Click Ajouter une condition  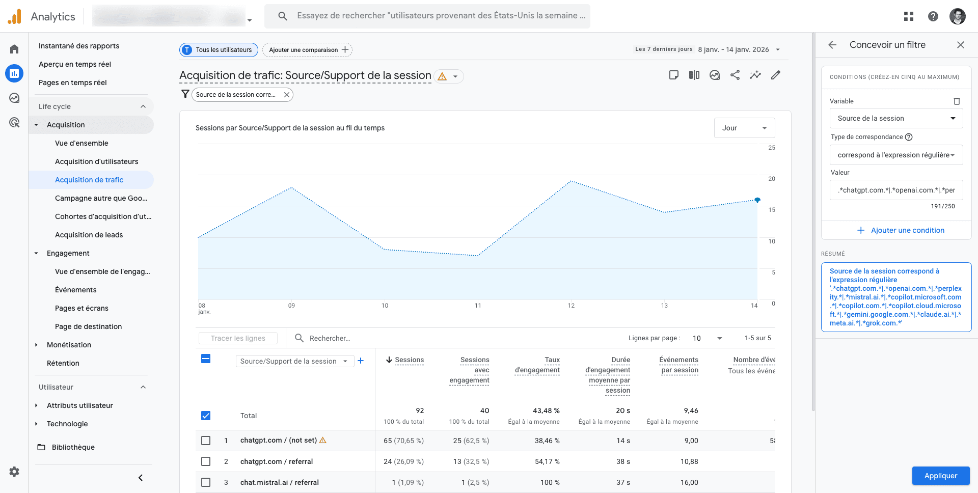(x=902, y=230)
